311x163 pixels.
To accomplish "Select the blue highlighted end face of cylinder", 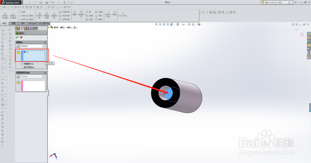I will click(x=169, y=94).
